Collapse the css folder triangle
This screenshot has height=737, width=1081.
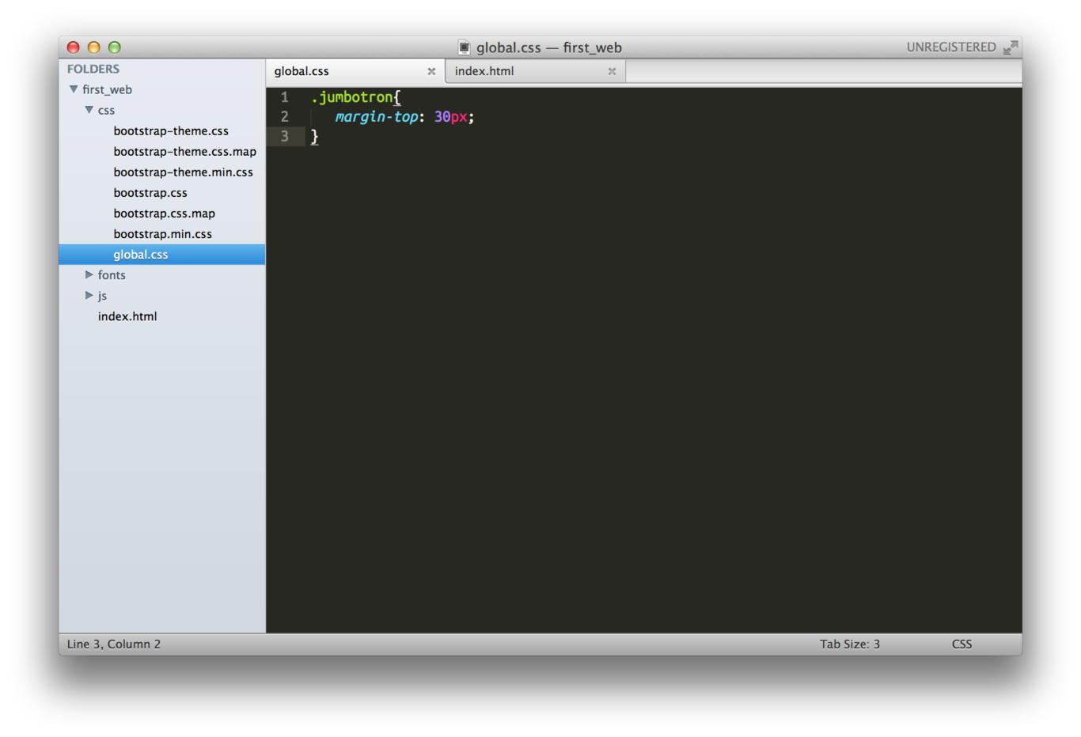click(89, 110)
